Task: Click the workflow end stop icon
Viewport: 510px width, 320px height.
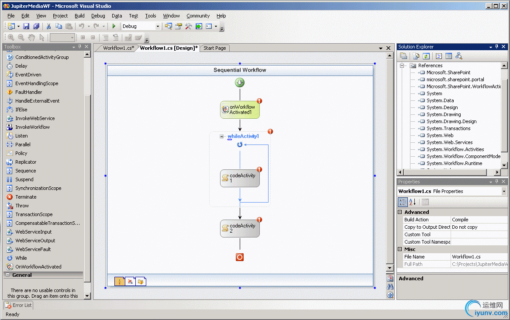Action: pyautogui.click(x=240, y=257)
